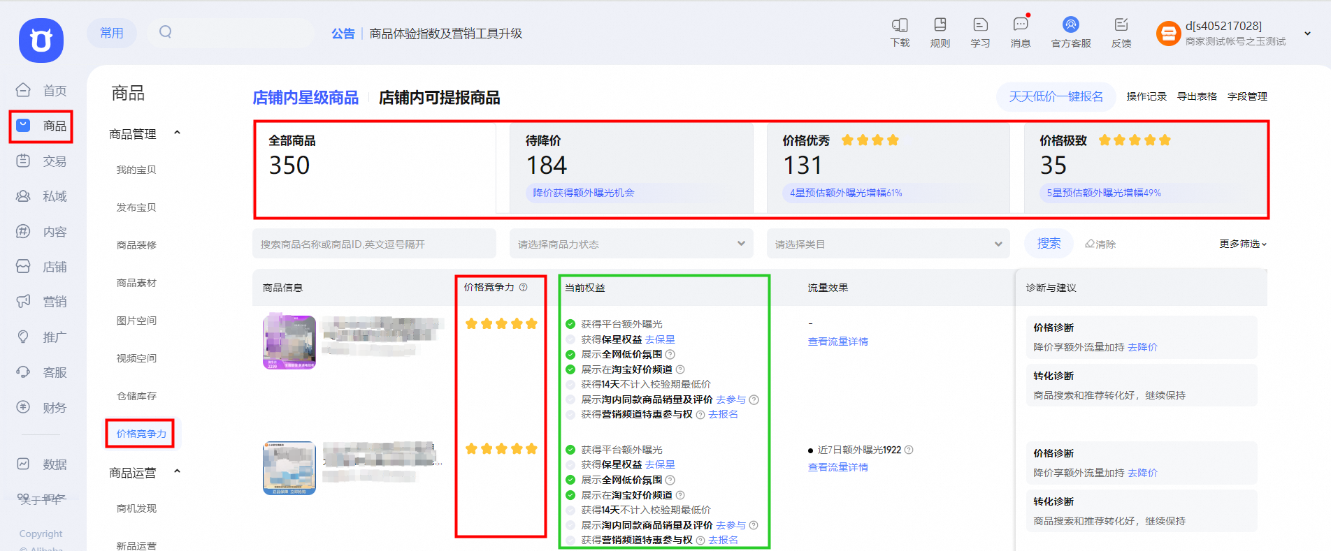Click the search magnifier icon in top bar
The width and height of the screenshot is (1331, 551).
click(165, 32)
